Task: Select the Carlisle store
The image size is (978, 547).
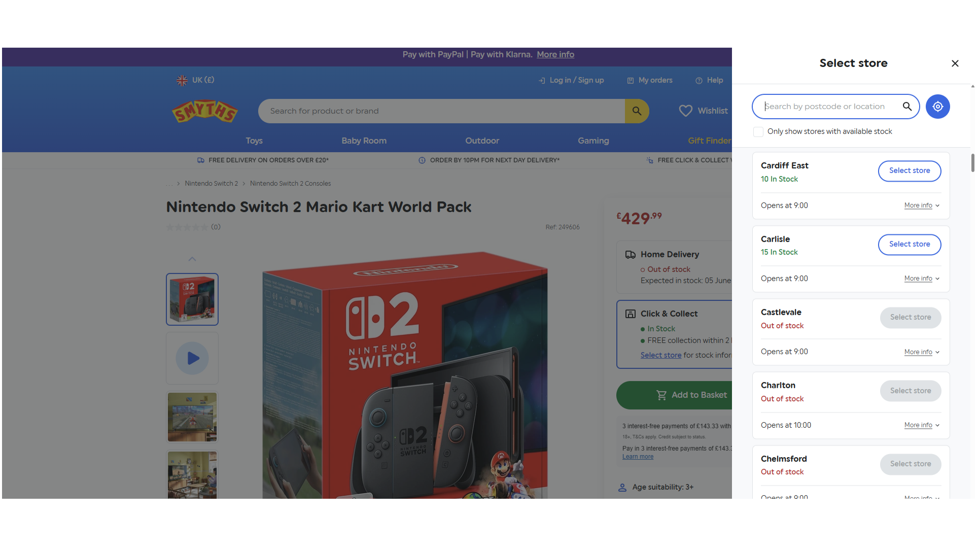Action: coord(909,244)
